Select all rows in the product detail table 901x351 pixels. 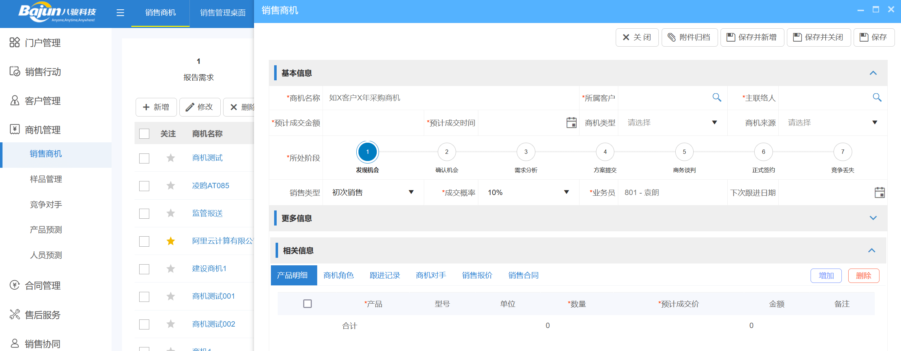tap(307, 304)
